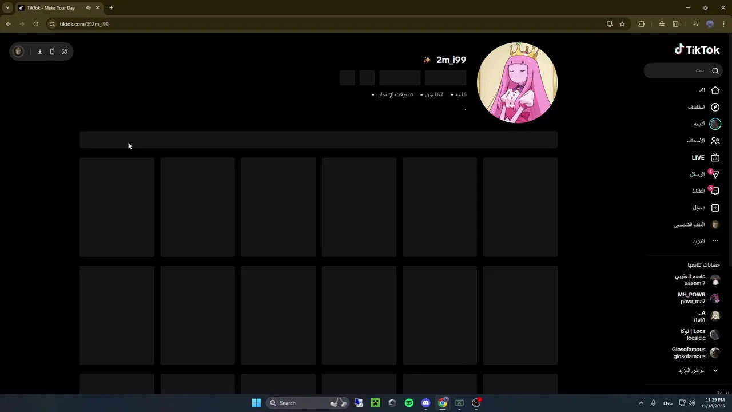Close the TikTok - Make Your Day tab
The width and height of the screenshot is (732, 412).
[98, 8]
